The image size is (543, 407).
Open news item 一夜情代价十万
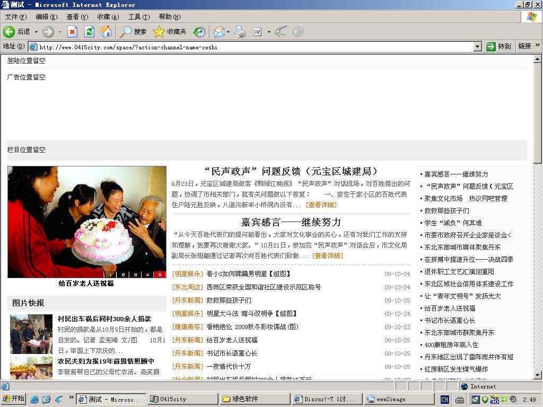(x=229, y=367)
